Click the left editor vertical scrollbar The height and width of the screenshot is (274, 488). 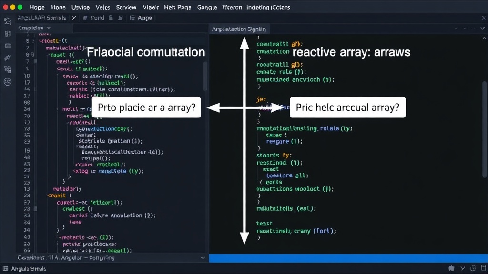[205, 76]
